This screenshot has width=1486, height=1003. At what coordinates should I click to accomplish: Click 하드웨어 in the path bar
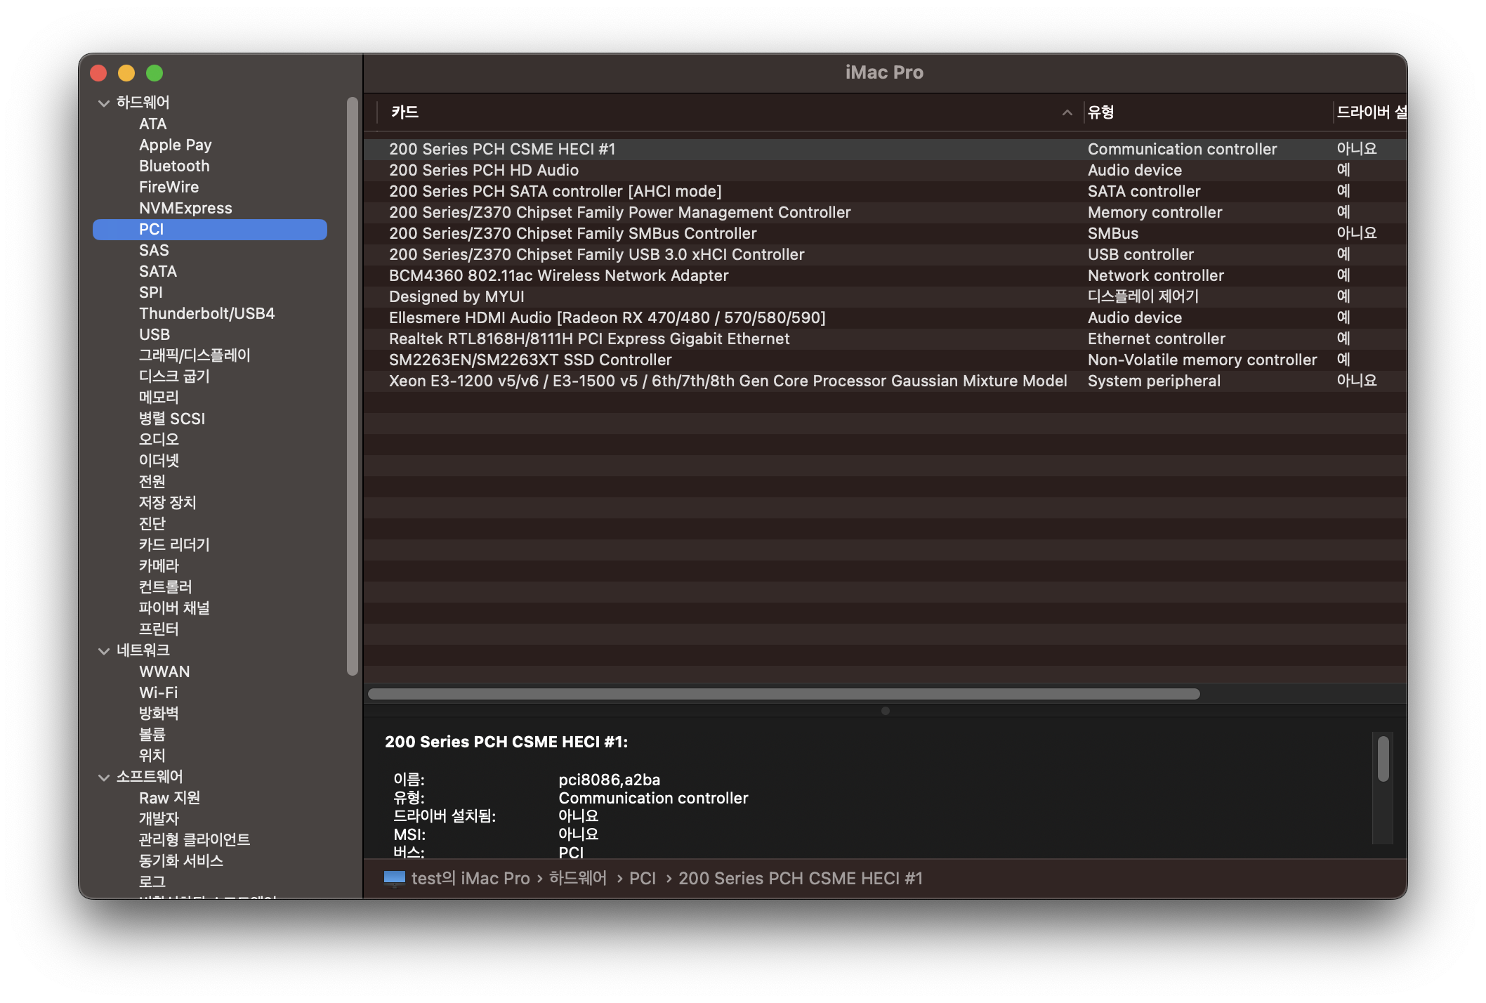pyautogui.click(x=577, y=879)
